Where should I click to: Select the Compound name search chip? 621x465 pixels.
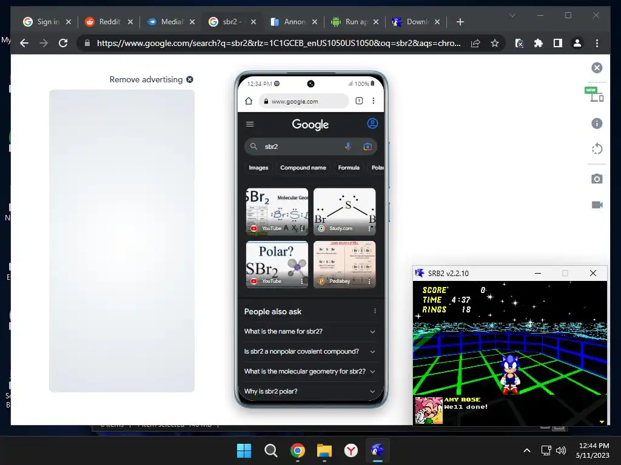click(303, 168)
